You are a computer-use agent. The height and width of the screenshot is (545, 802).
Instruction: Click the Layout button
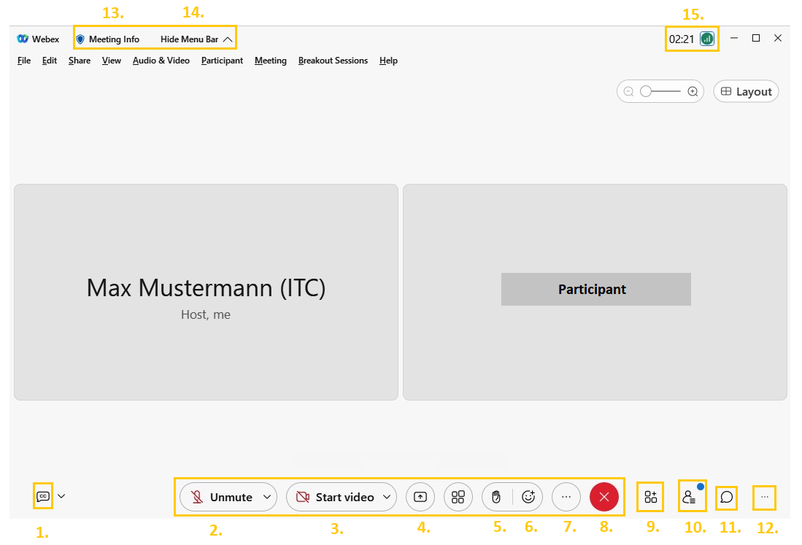pyautogui.click(x=746, y=92)
